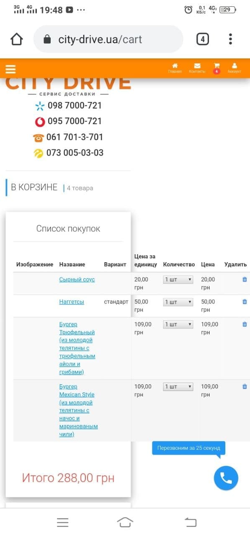Call the number 061 701-3-701

coord(75,137)
